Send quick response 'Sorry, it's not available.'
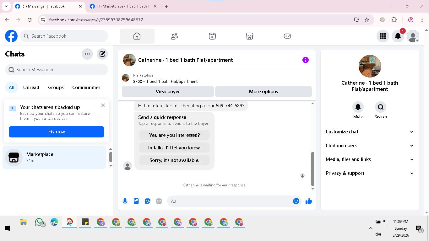 click(x=174, y=160)
